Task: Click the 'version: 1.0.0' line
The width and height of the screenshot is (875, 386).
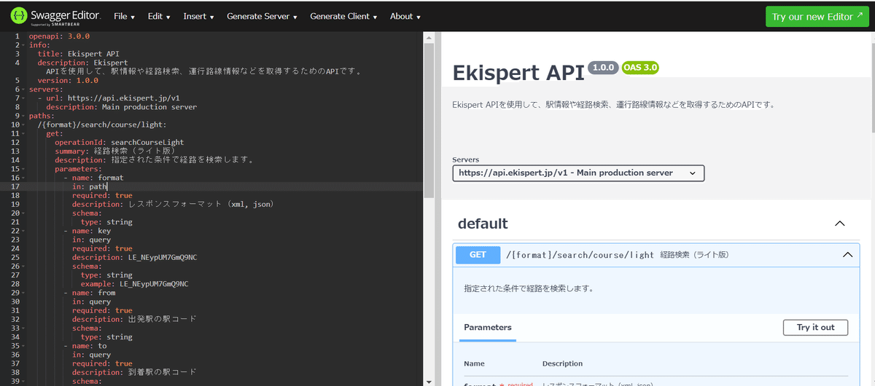Action: point(67,80)
